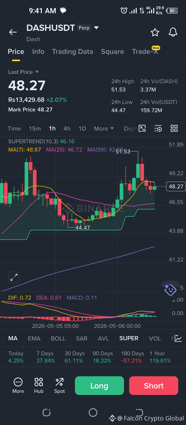Switch to the Info tab
This screenshot has height=425, width=186.
(x=38, y=52)
